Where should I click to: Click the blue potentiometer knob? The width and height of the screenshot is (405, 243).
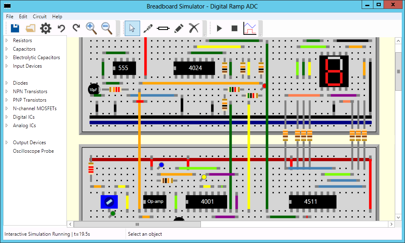[x=109, y=202]
